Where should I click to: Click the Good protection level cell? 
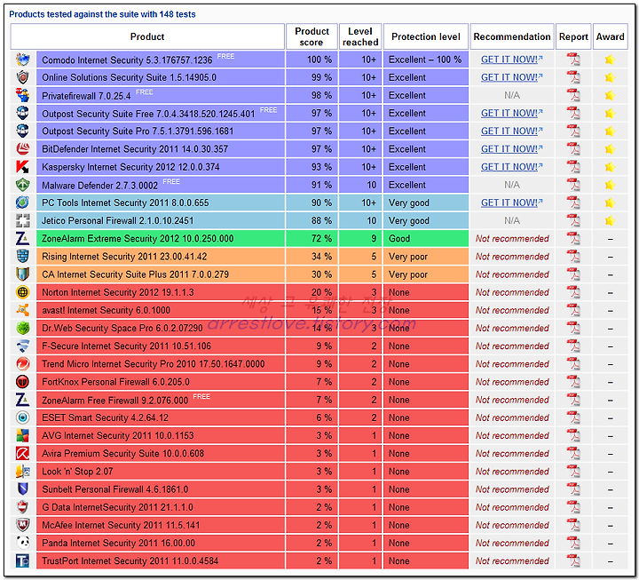click(426, 239)
